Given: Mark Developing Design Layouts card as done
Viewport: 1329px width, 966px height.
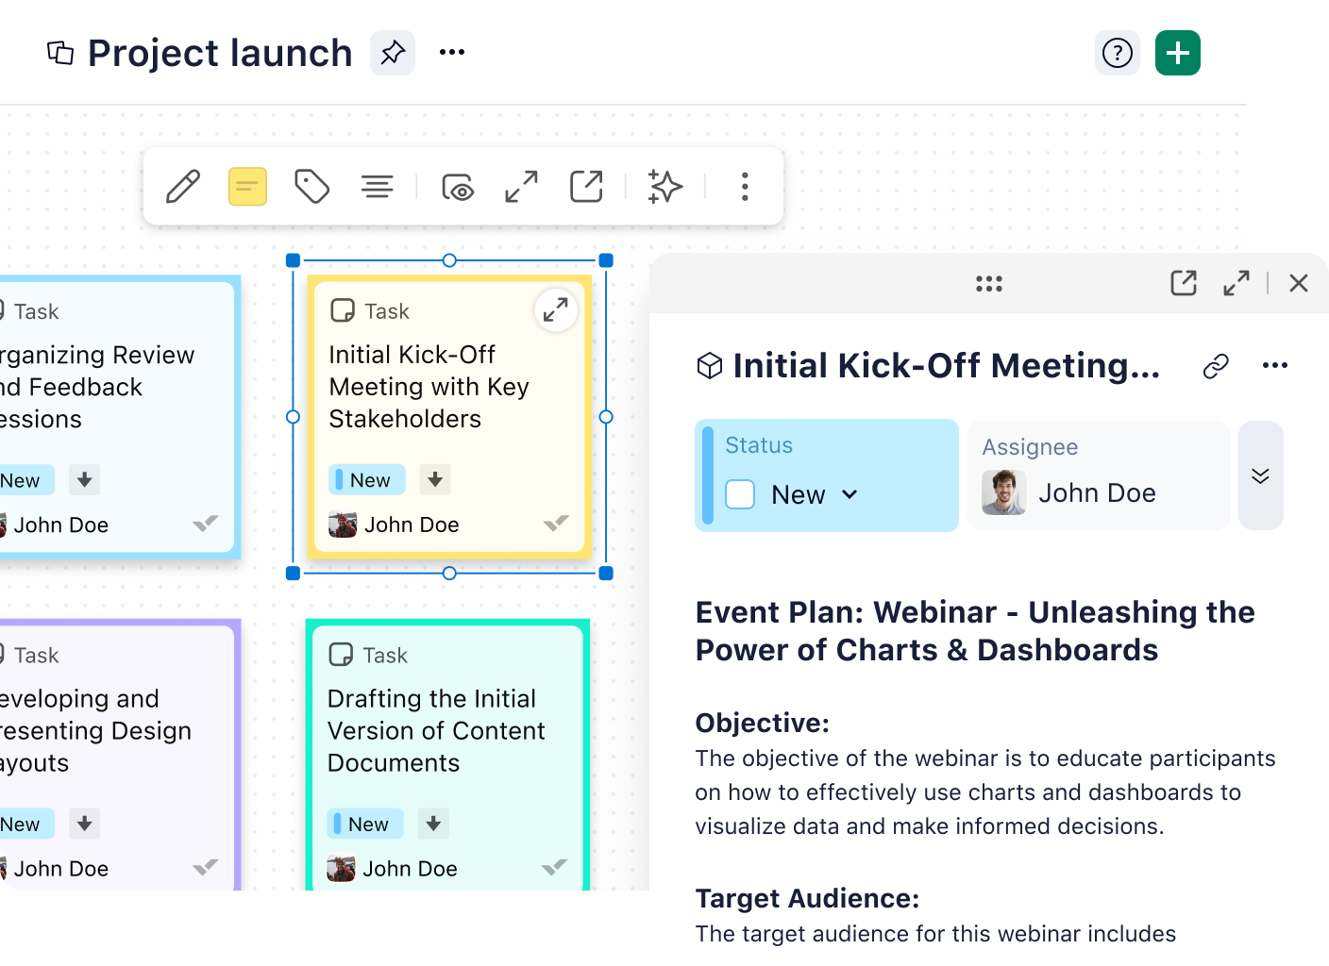Looking at the screenshot, I should tap(205, 867).
